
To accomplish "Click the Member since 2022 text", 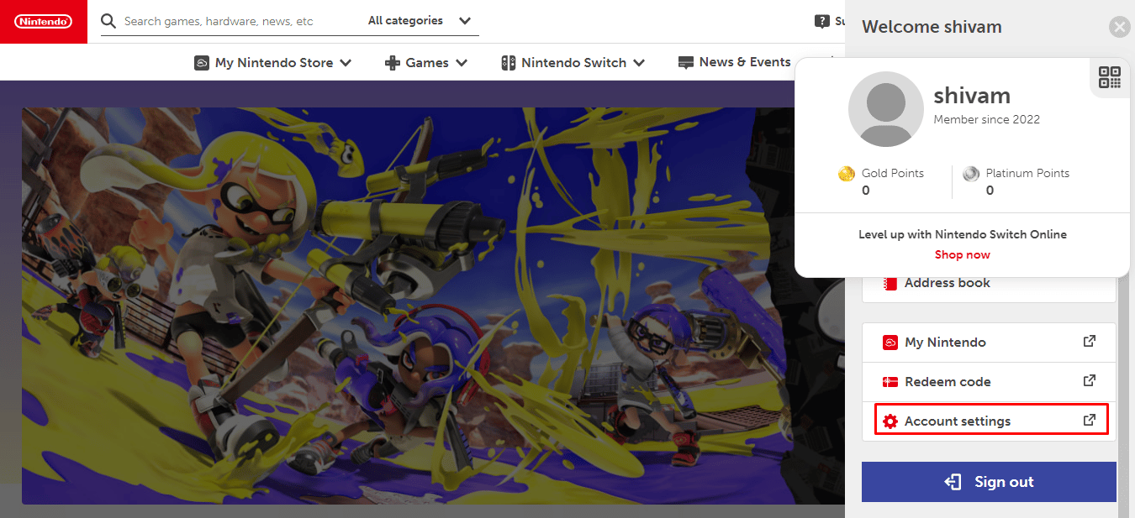I will (986, 120).
